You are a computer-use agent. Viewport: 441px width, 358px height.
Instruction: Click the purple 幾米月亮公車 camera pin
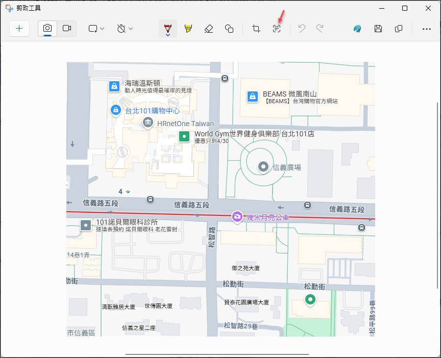point(237,217)
